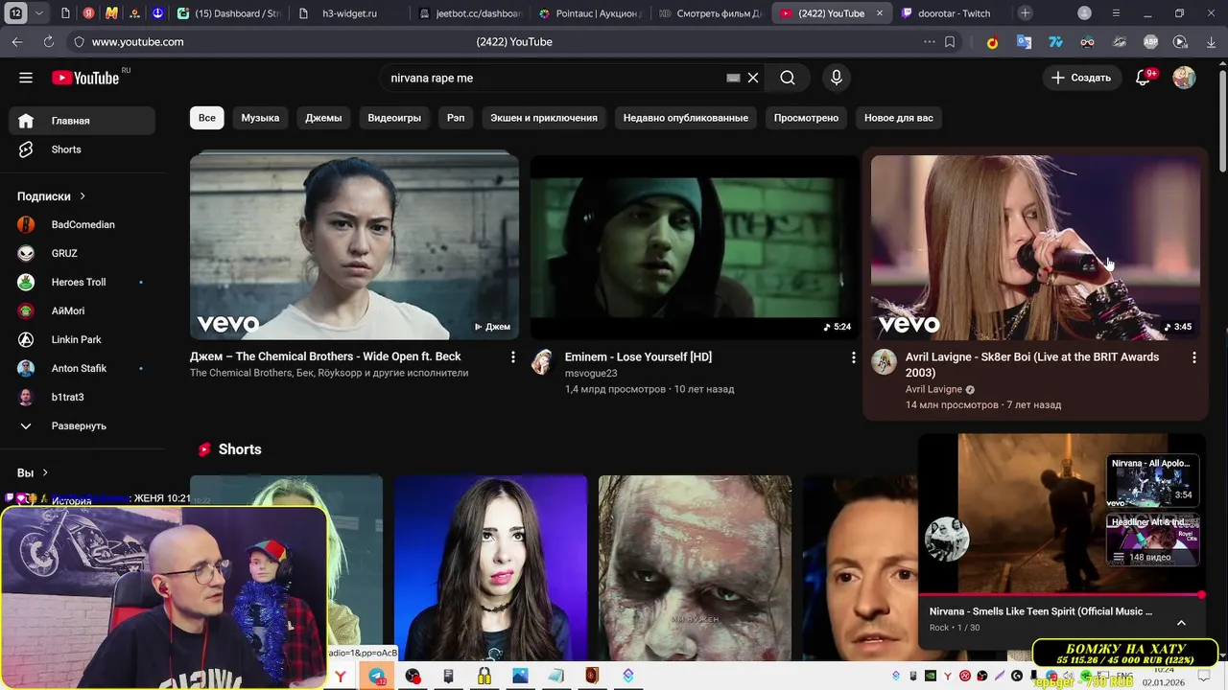The width and height of the screenshot is (1228, 690).
Task: Open the account avatar menu
Action: pos(1184,78)
